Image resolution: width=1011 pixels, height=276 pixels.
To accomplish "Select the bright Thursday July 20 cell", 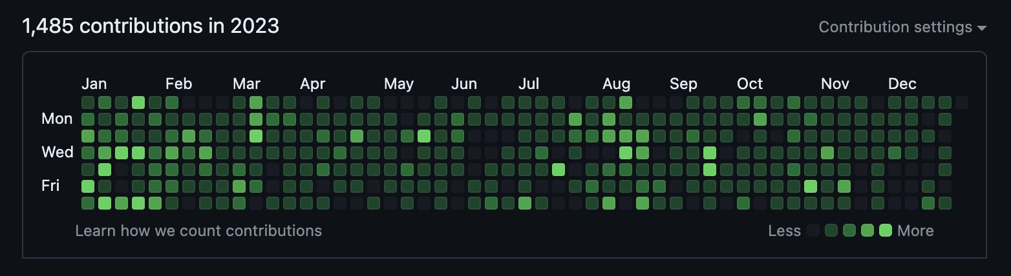I will [x=559, y=170].
